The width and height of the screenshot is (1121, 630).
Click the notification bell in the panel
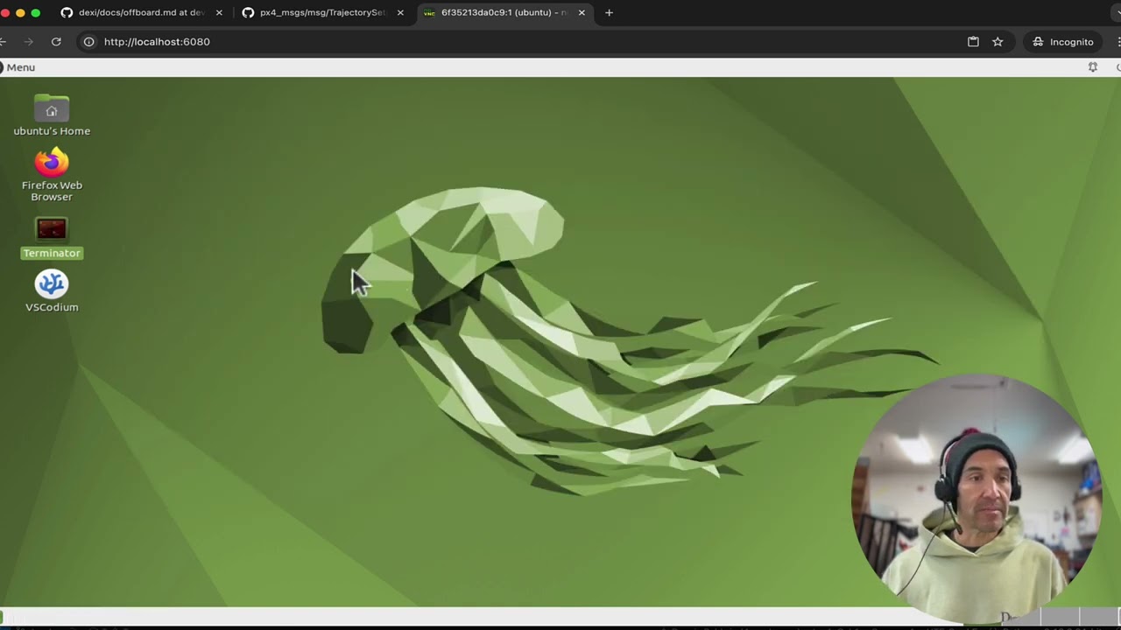click(x=1092, y=67)
